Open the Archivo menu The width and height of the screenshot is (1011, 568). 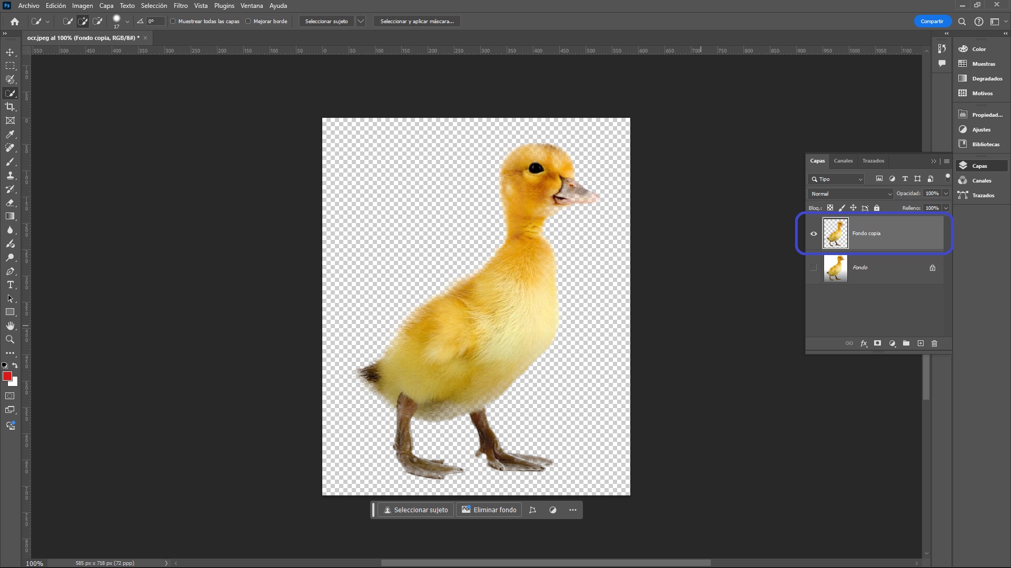[28, 6]
